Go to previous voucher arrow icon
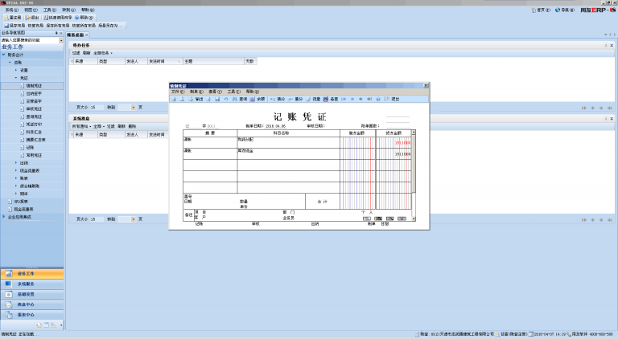This screenshot has width=618, height=339. point(352,99)
